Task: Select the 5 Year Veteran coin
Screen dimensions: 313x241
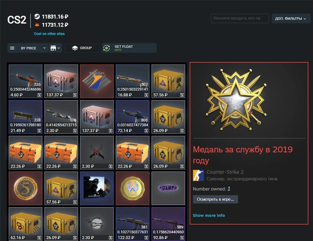Action: point(26,188)
